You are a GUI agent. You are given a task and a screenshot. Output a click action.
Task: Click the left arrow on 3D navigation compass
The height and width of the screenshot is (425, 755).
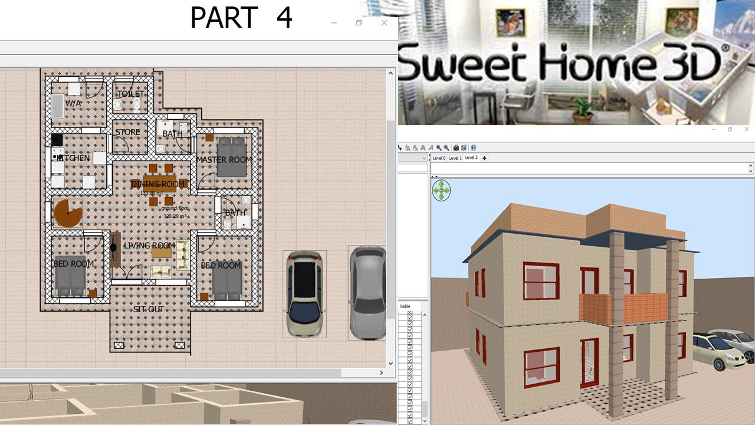coord(435,191)
